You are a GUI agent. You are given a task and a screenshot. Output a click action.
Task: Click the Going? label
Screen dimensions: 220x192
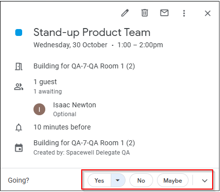coord(19,180)
